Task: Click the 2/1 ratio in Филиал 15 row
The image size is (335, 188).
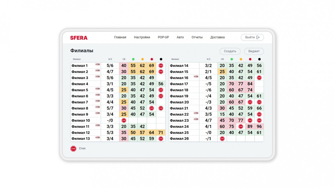Action: coord(208,72)
